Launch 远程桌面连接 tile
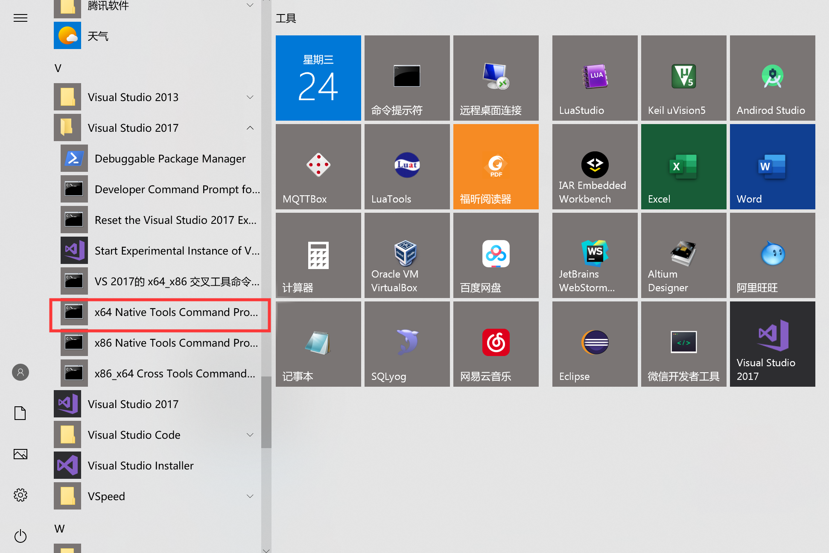 pyautogui.click(x=496, y=78)
